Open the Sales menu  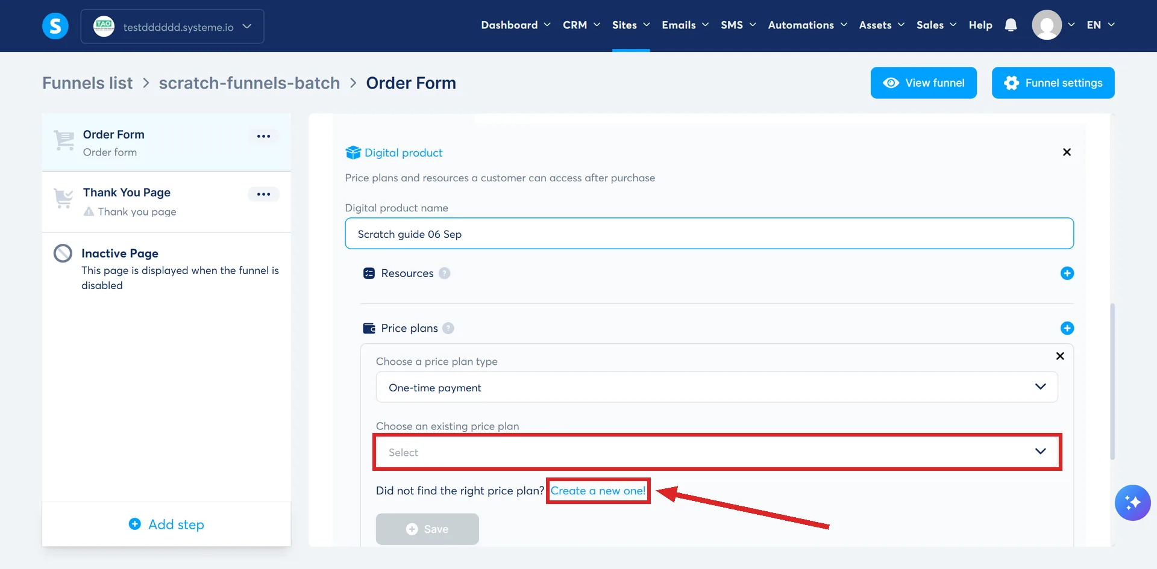tap(936, 25)
